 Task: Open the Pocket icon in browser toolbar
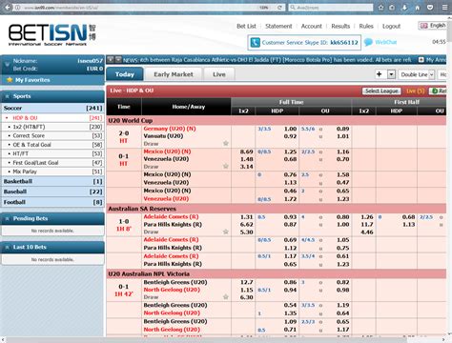click(430, 8)
